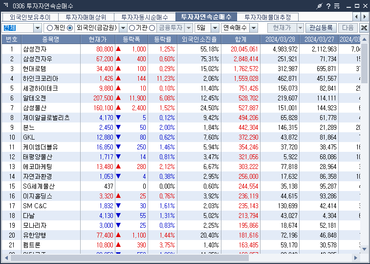The width and height of the screenshot is (370, 264).
Task: Select 펨트론 in the stock list
Action: [x=32, y=245]
